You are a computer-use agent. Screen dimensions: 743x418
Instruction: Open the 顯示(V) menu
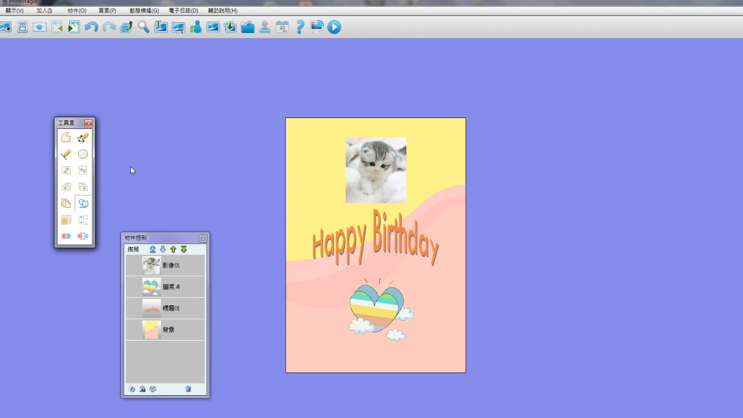point(14,11)
